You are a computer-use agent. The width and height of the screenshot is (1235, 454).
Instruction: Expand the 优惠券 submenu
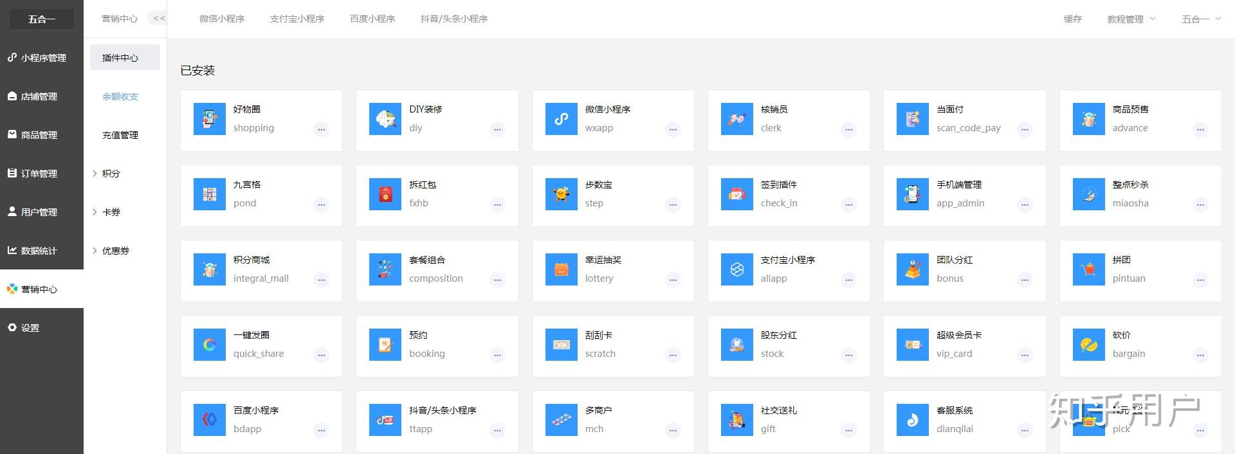point(125,251)
